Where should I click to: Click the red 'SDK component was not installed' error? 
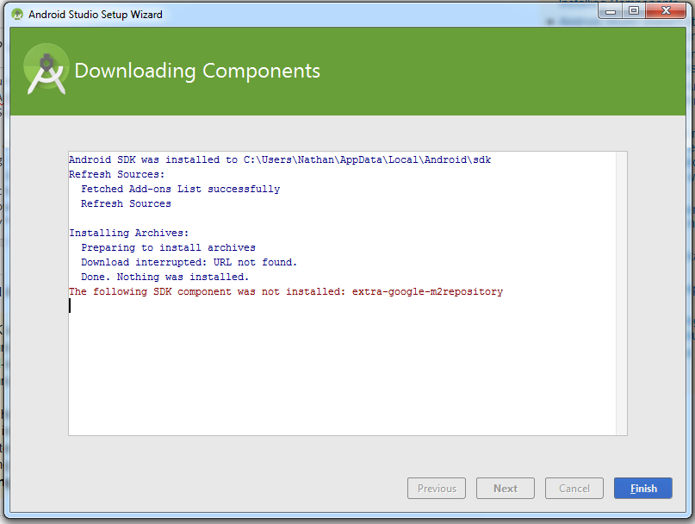(x=286, y=291)
